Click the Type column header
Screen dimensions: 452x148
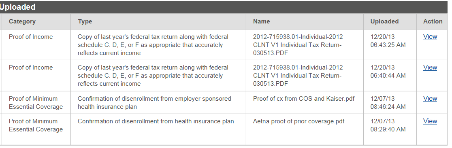tap(85, 21)
